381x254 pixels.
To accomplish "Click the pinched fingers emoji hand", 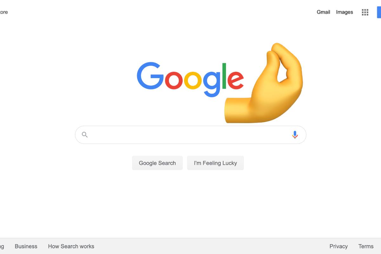I will [264, 83].
